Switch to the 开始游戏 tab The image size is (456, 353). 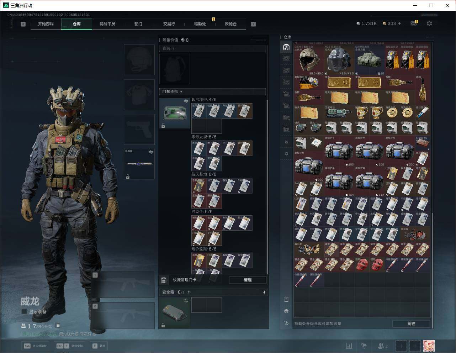click(x=46, y=24)
